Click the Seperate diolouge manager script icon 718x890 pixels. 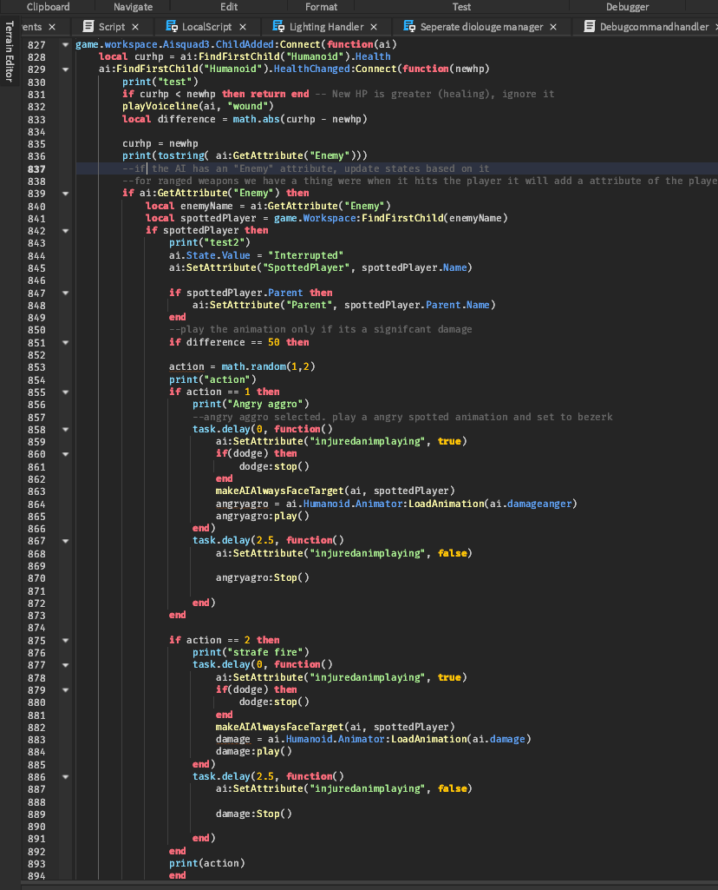click(x=409, y=26)
